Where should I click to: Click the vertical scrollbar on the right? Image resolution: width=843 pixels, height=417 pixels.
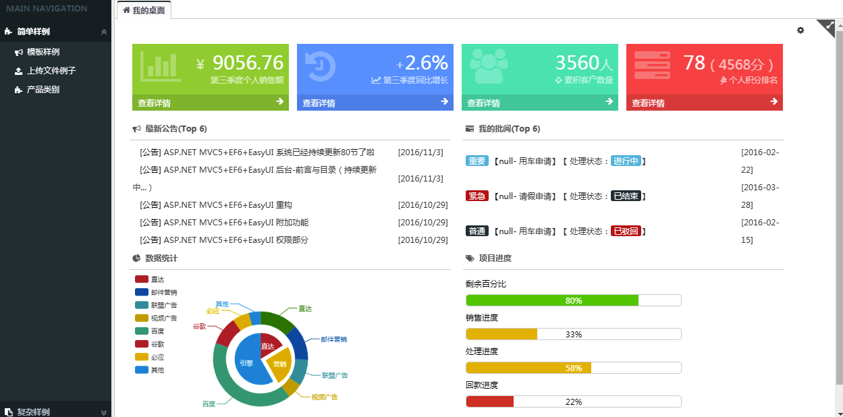pos(839,202)
